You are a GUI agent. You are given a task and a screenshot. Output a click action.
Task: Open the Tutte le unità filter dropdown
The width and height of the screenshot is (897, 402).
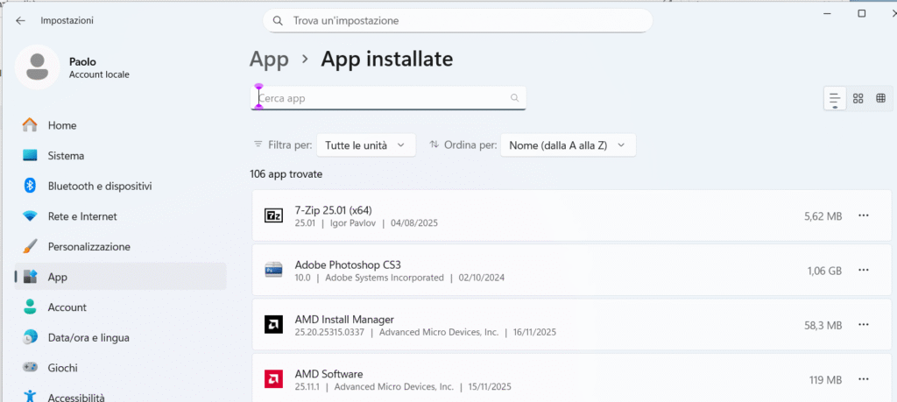point(365,145)
